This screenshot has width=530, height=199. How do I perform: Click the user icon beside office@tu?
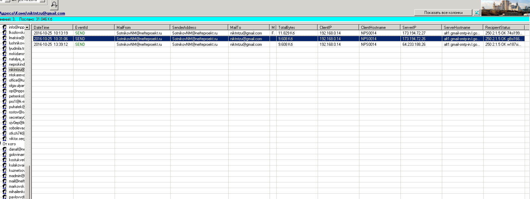[x=5, y=80]
